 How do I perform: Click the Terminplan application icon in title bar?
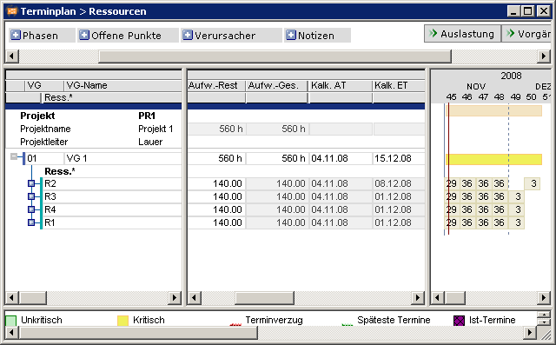pyautogui.click(x=11, y=11)
